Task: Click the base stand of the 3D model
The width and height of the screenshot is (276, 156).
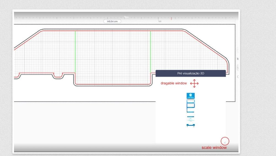Action: click(x=191, y=125)
